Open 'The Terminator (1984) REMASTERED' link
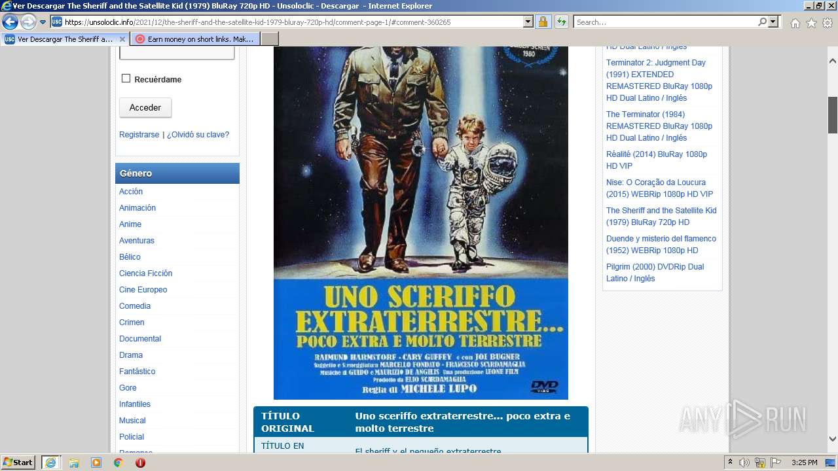838x471 pixels. [659, 126]
